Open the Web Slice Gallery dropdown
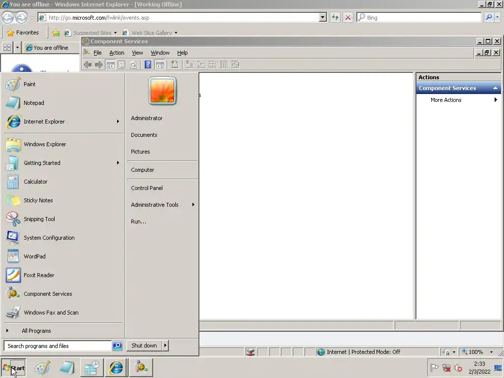Image resolution: width=504 pixels, height=378 pixels. (176, 33)
